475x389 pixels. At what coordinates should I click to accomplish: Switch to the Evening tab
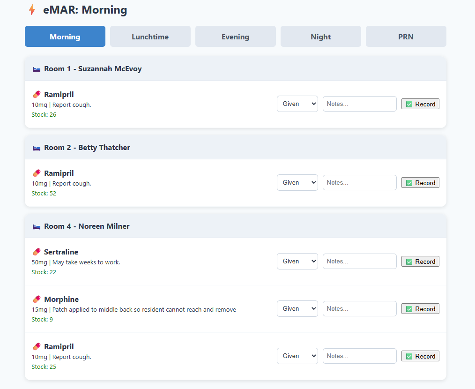pyautogui.click(x=235, y=37)
